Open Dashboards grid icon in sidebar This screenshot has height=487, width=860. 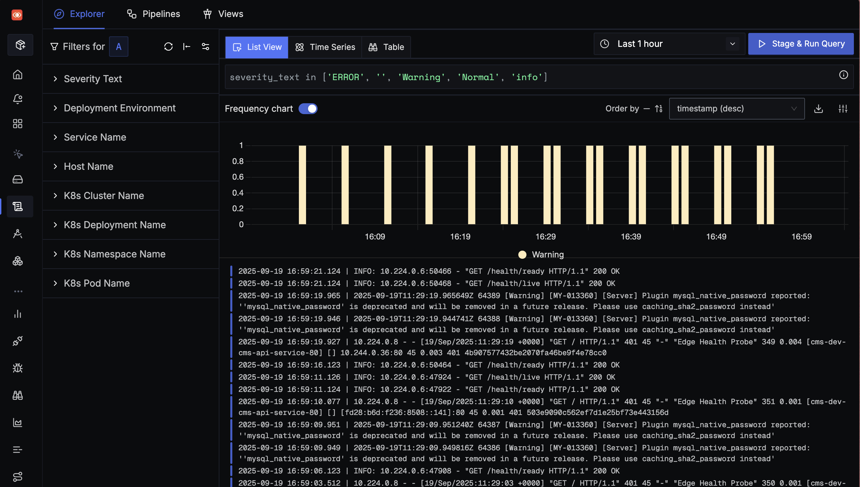click(x=18, y=124)
